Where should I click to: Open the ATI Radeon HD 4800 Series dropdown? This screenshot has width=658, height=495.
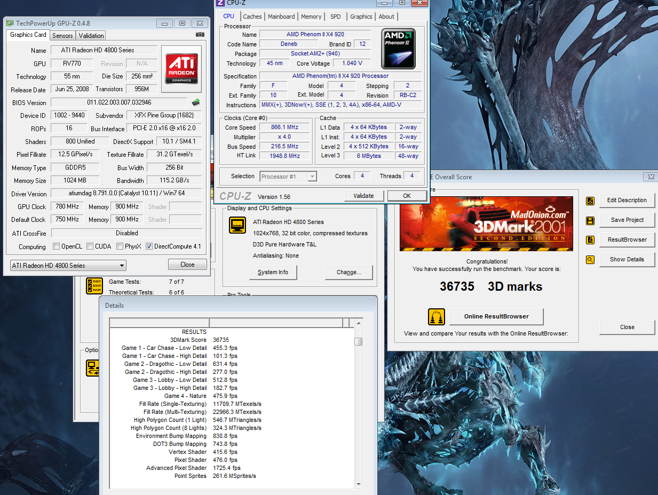(x=68, y=265)
